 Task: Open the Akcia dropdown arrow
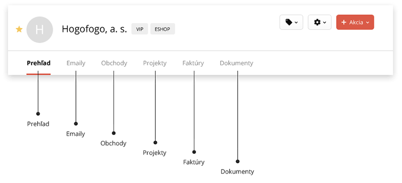pyautogui.click(x=368, y=23)
